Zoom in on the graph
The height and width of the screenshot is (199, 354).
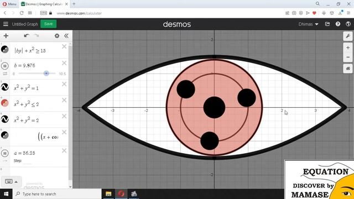[348, 48]
